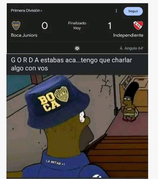Click the soccer ball goal icon
The width and height of the screenshot is (158, 179).
coord(77,48)
